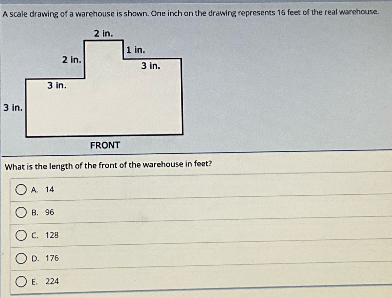Choose the answer option 14
The height and width of the screenshot is (298, 392).
click(201, 189)
